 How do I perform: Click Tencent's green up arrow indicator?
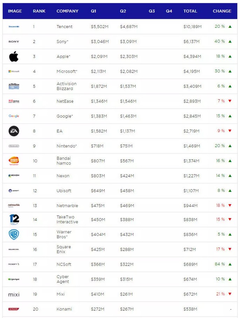(230, 27)
